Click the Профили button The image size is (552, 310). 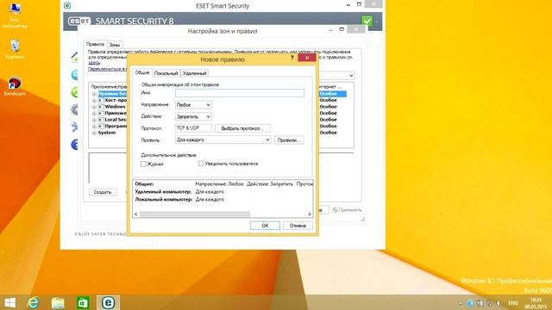point(289,139)
